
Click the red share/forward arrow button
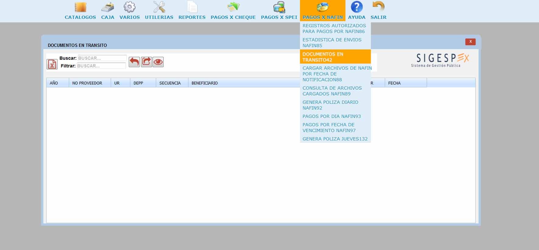click(146, 62)
